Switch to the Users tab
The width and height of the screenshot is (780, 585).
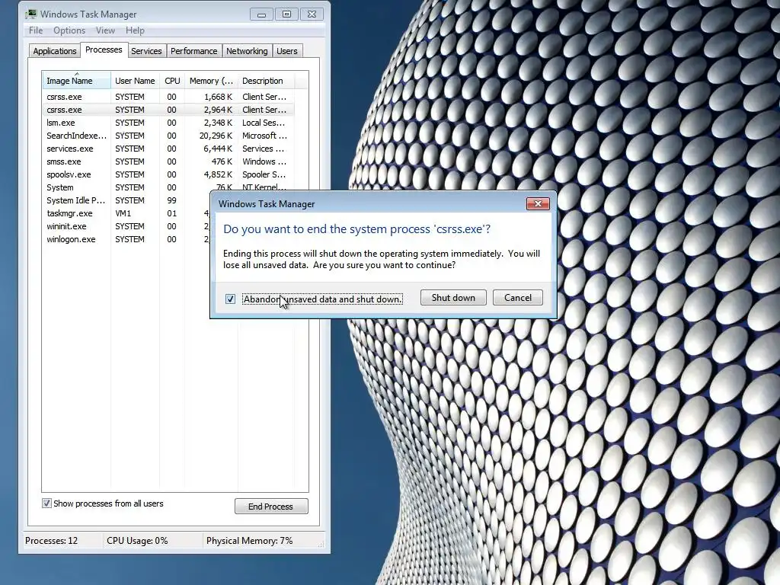[x=287, y=51]
